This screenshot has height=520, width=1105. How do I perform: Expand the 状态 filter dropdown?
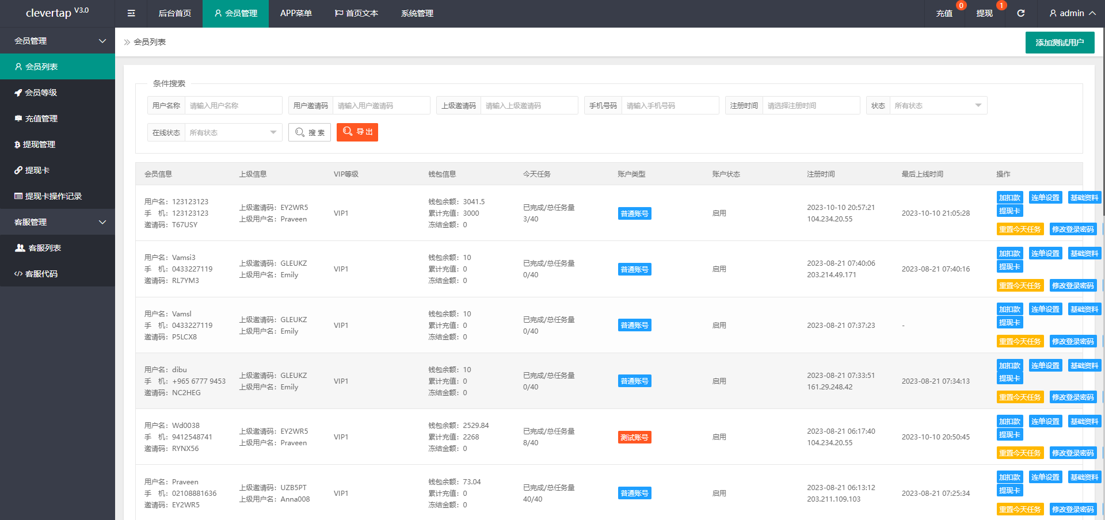coord(938,106)
